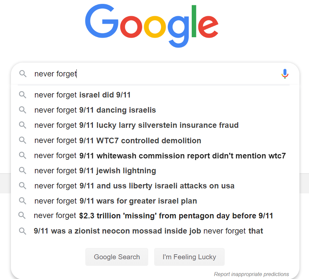Image resolution: width=309 pixels, height=279 pixels.
Task: Pick the suggestion ending with 'never forget that'
Action: pyautogui.click(x=148, y=231)
